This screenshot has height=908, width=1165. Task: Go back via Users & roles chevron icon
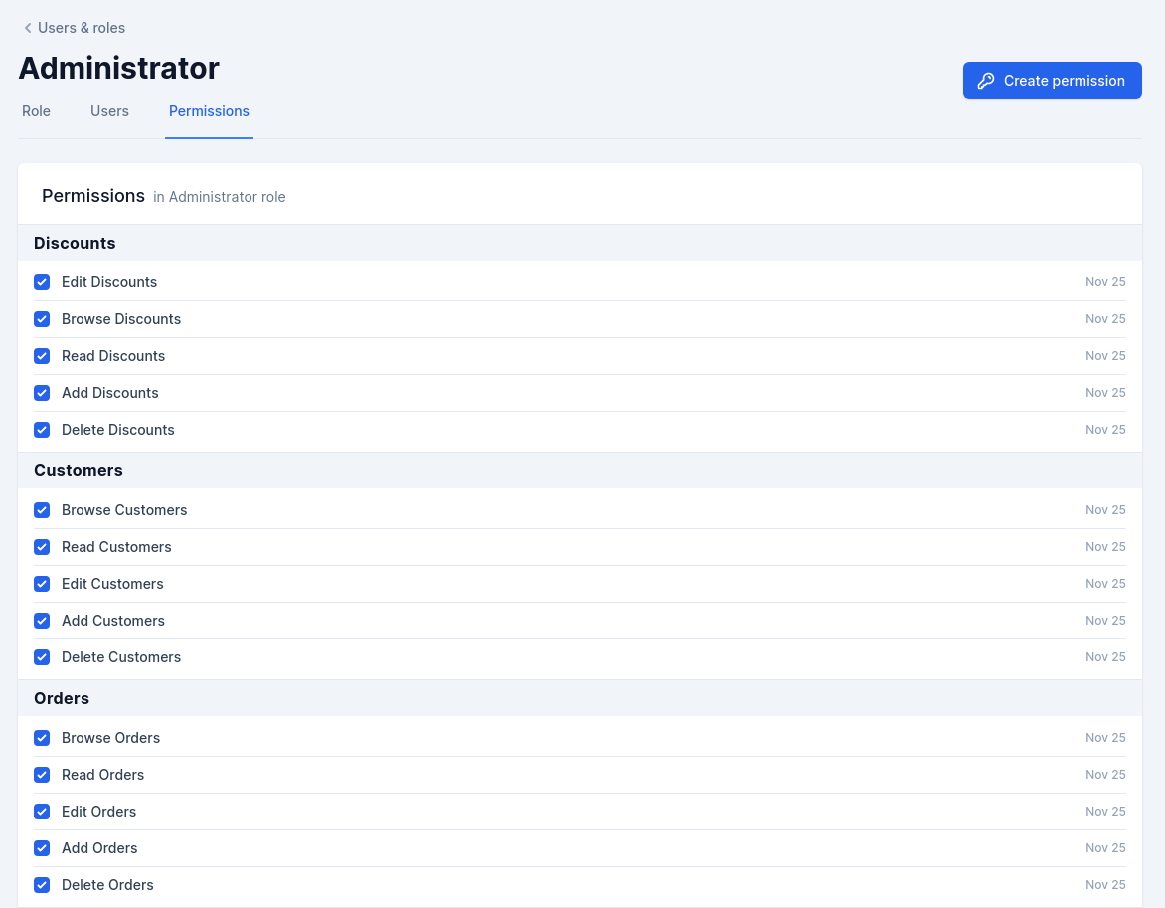click(x=28, y=28)
